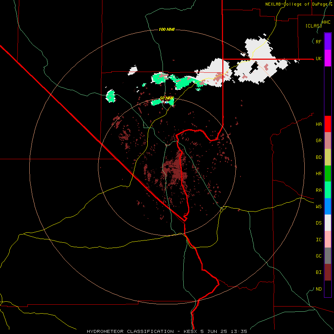Click the HHC product label
334x334 pixels.
pos(326,22)
